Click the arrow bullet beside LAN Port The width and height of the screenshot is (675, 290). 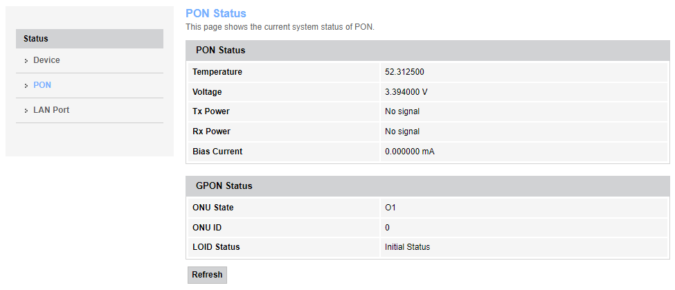(x=26, y=111)
